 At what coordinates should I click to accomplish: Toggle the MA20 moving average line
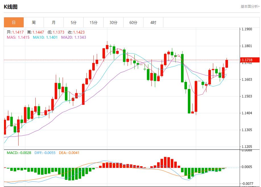tap(72, 37)
